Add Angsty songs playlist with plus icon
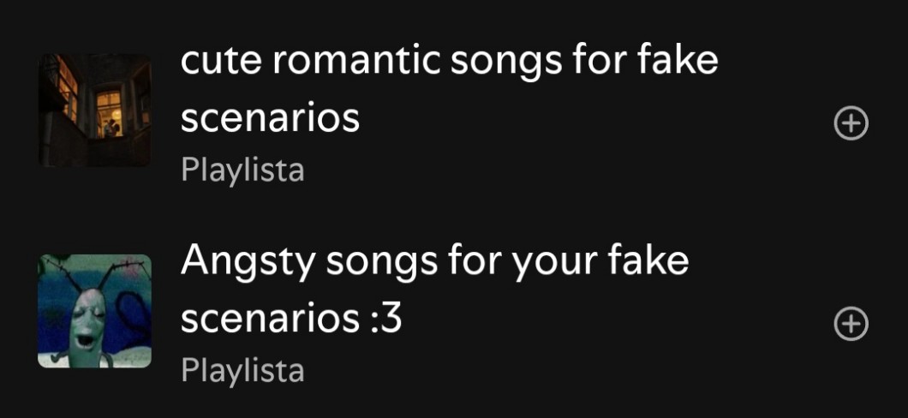This screenshot has width=908, height=418. point(851,325)
